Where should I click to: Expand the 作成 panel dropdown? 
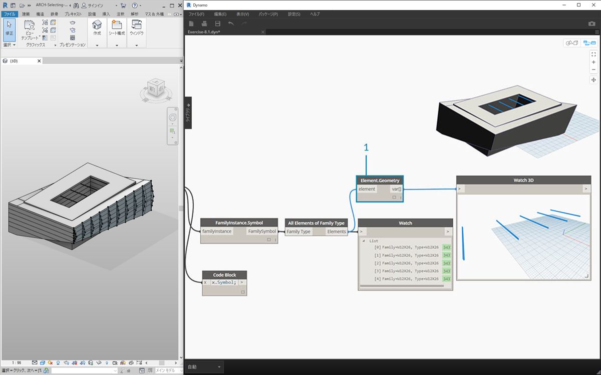tap(97, 45)
